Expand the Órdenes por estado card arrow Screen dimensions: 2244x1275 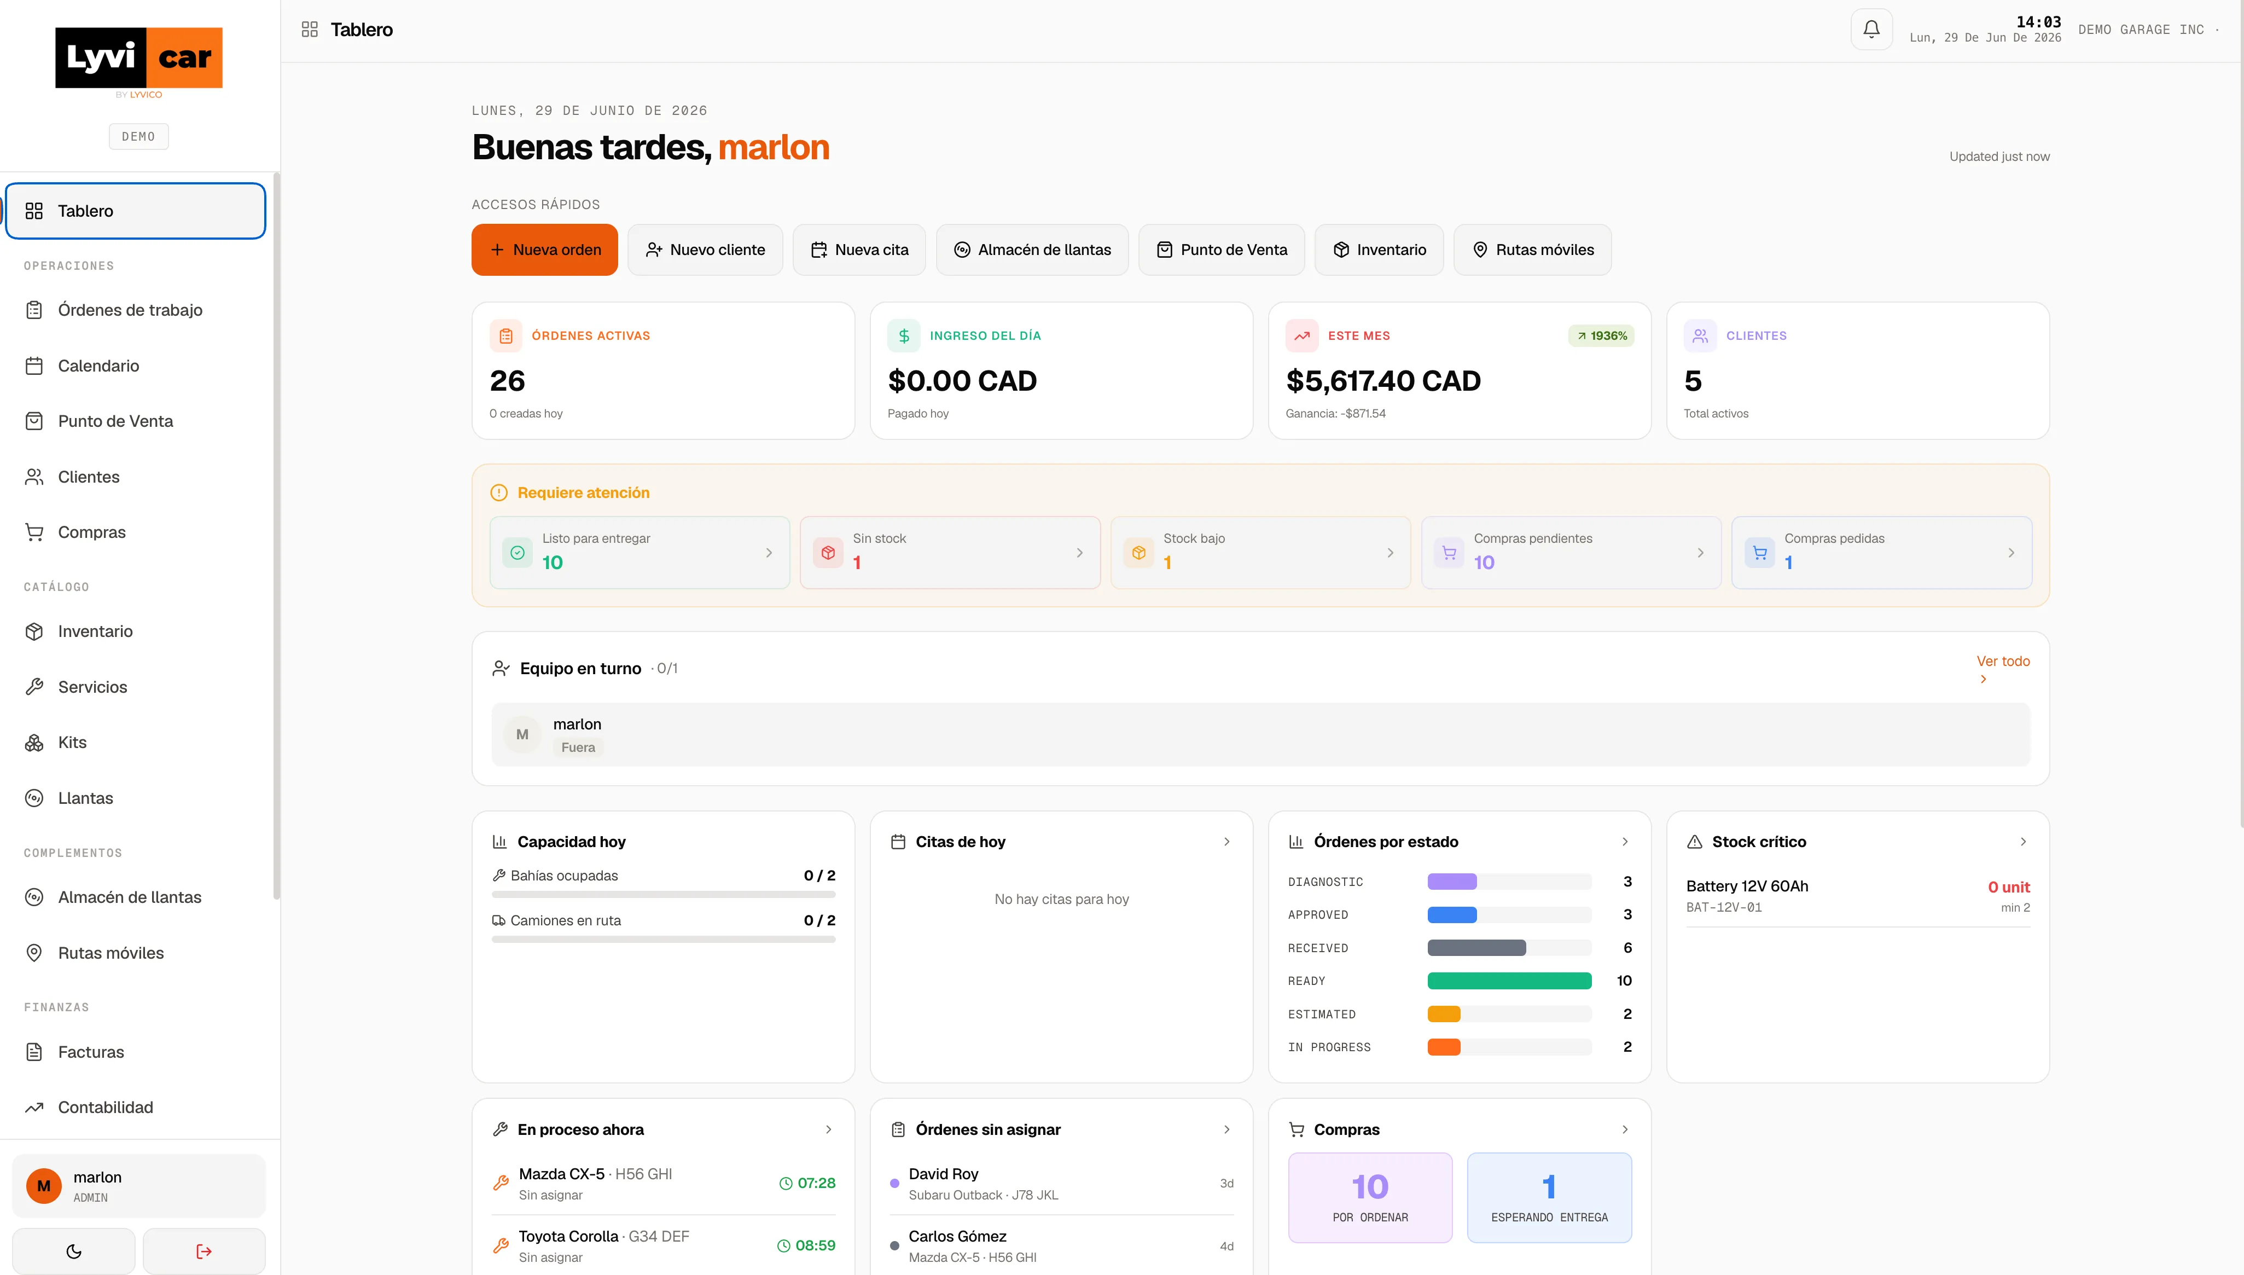tap(1624, 842)
